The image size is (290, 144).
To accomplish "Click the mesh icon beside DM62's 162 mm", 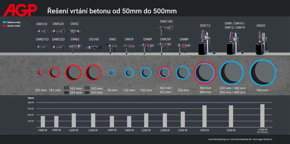I will [66, 88].
